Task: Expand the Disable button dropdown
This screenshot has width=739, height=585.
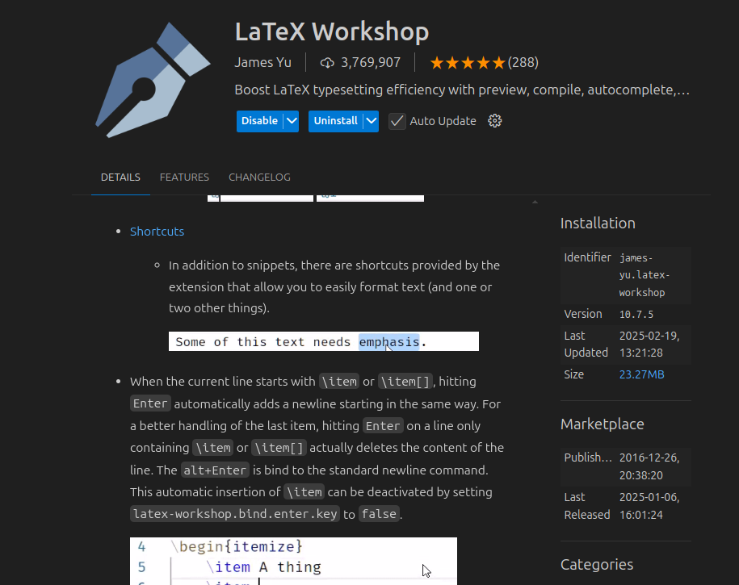Action: (x=290, y=120)
